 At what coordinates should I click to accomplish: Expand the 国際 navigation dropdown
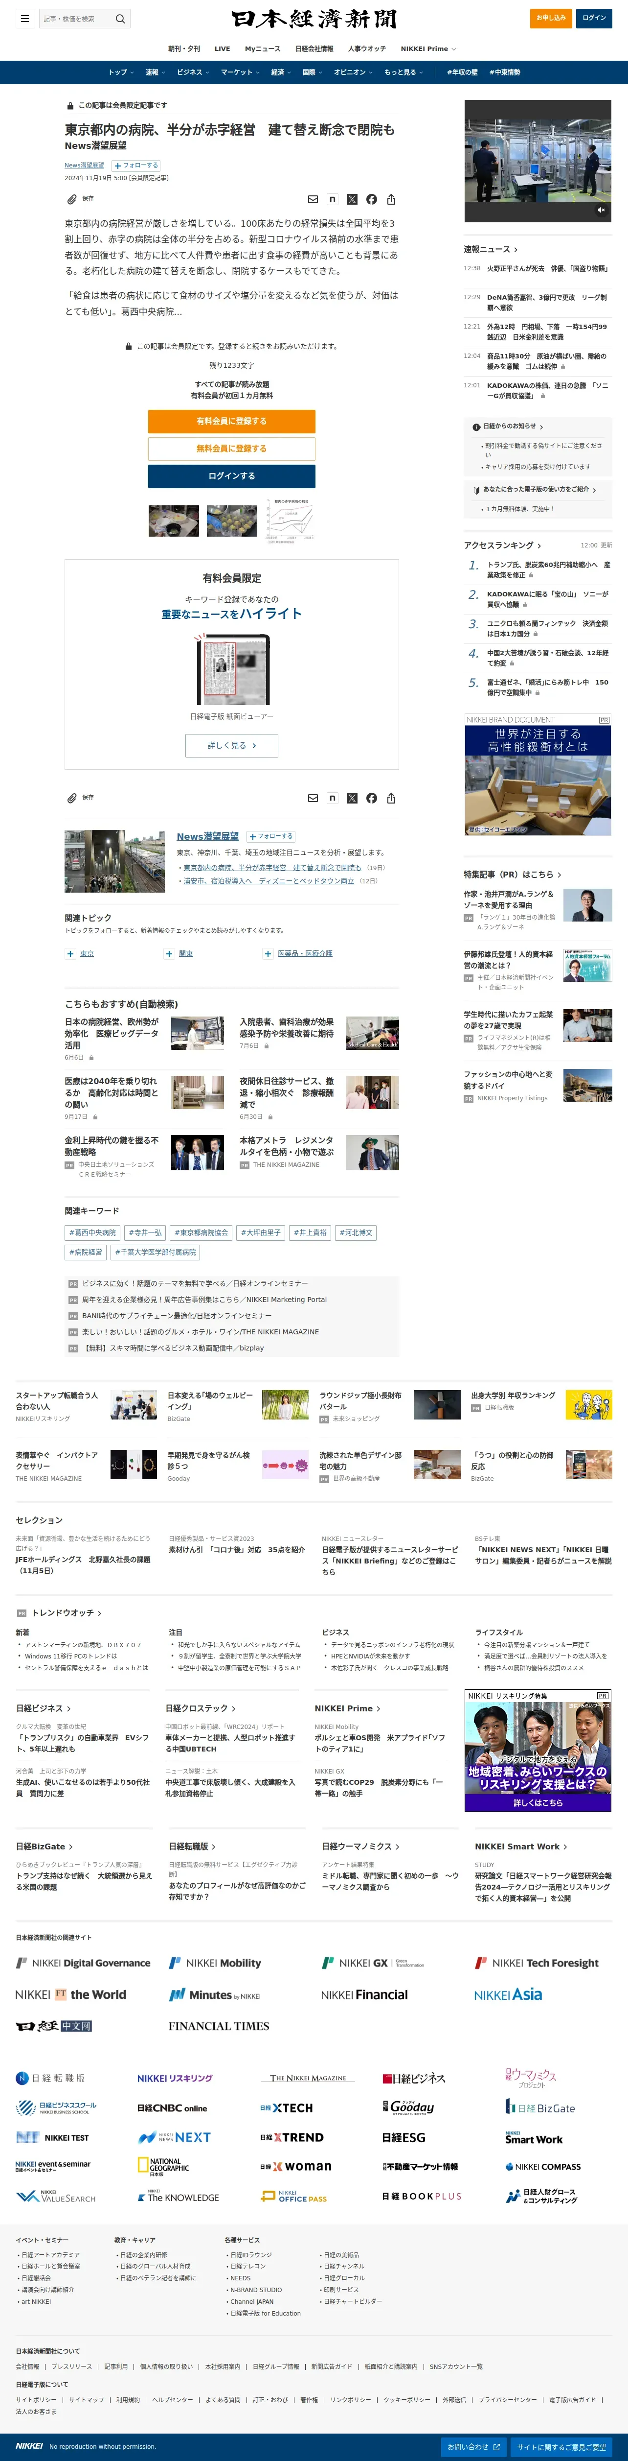click(312, 72)
